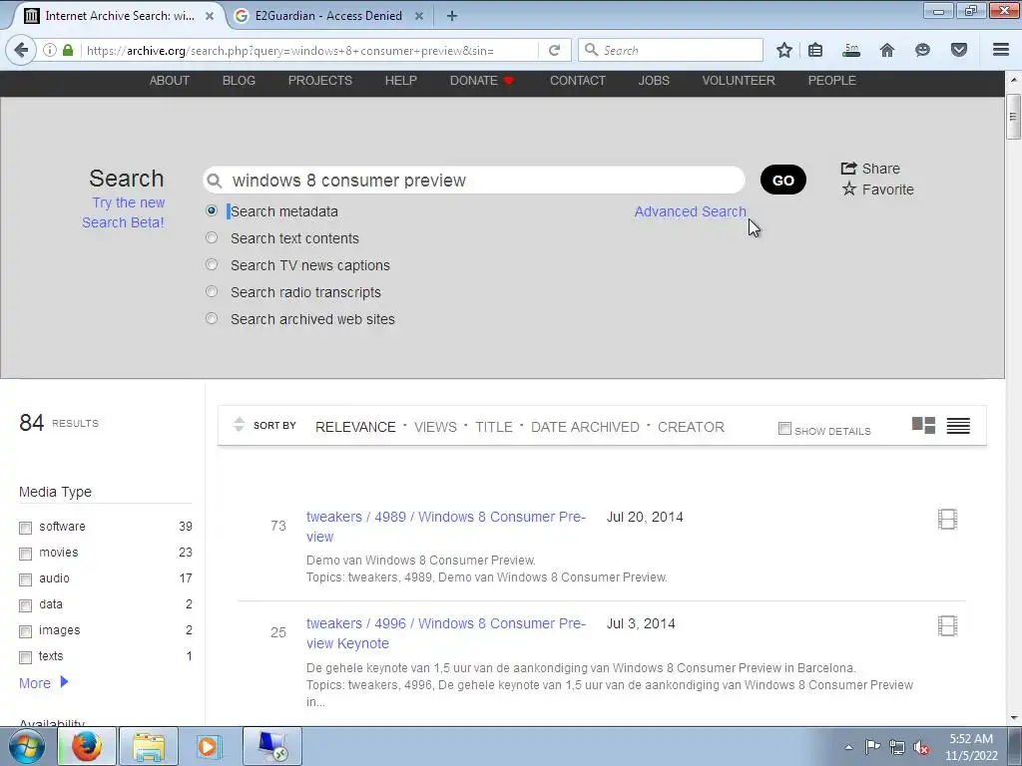Select Search radio transcripts option
1022x766 pixels.
(x=212, y=291)
